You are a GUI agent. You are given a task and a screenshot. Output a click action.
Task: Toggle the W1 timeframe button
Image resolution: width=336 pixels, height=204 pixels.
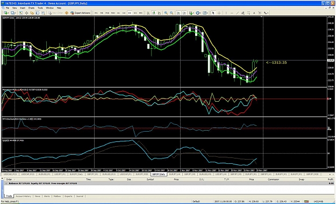[135, 13]
